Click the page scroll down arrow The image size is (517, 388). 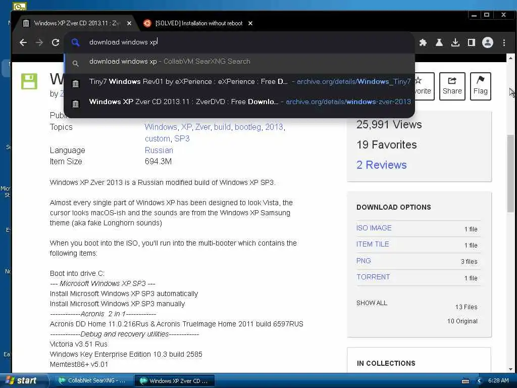(511, 369)
